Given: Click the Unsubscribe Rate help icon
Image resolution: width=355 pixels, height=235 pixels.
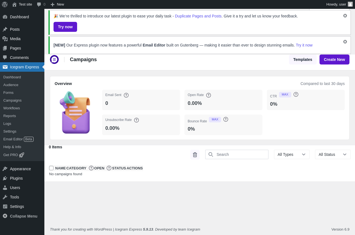Looking at the screenshot, I should [136, 120].
